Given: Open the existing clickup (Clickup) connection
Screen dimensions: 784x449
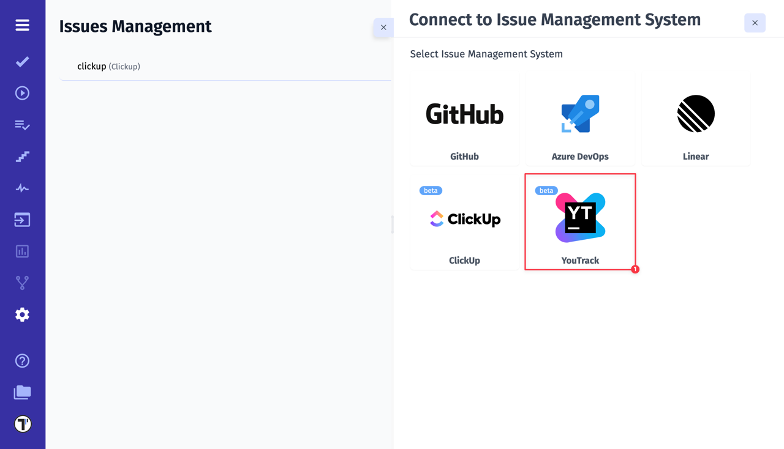Looking at the screenshot, I should pyautogui.click(x=108, y=66).
